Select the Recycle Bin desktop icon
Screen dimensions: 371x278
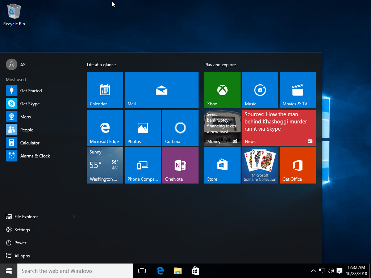click(14, 15)
